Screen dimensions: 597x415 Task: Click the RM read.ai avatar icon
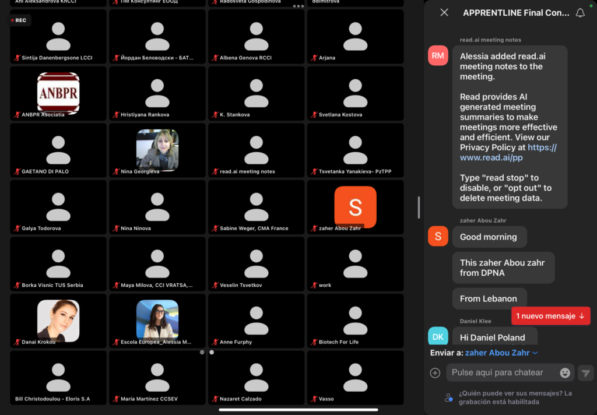pyautogui.click(x=438, y=56)
